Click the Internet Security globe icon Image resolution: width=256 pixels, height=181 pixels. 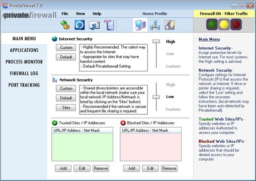tap(55, 39)
